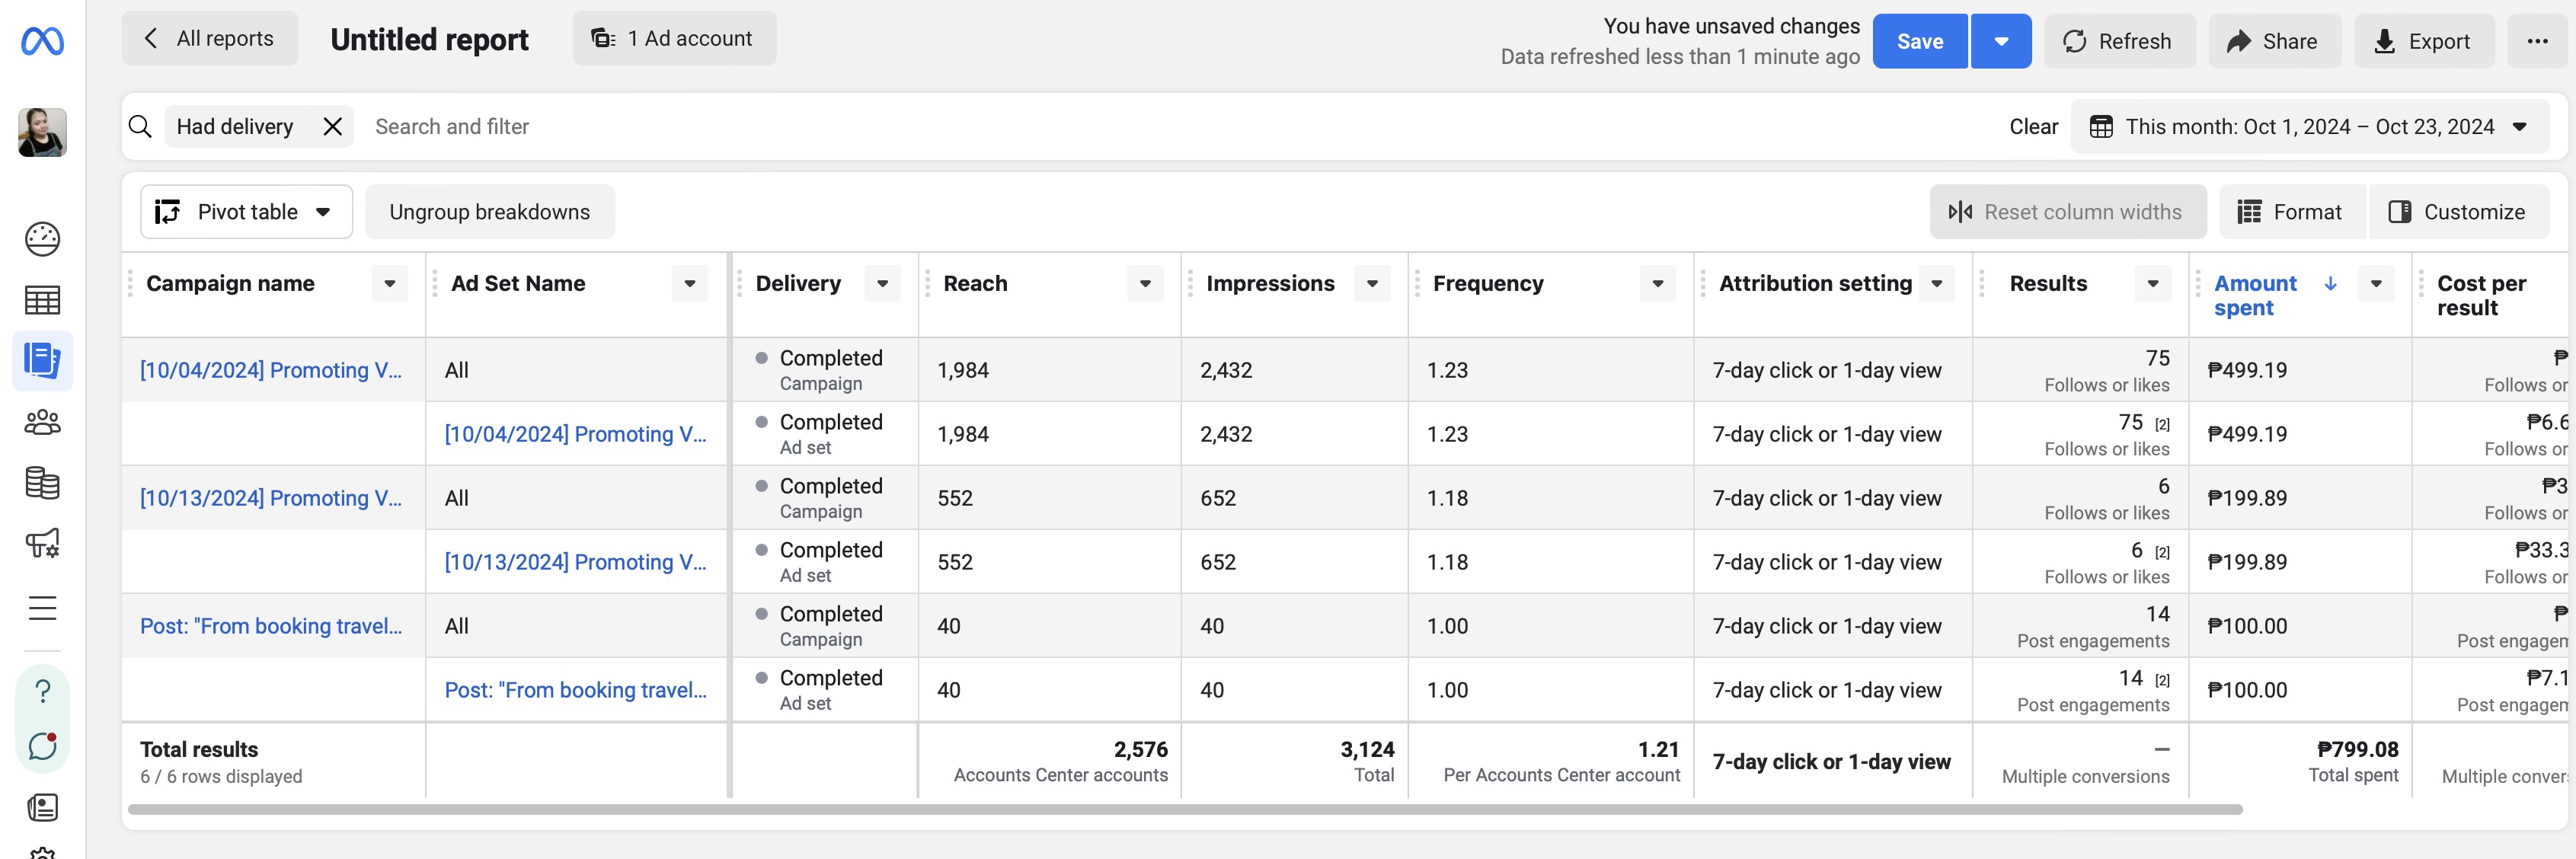Open Campaign name column options dropdown
This screenshot has width=2576, height=859.
pos(389,284)
